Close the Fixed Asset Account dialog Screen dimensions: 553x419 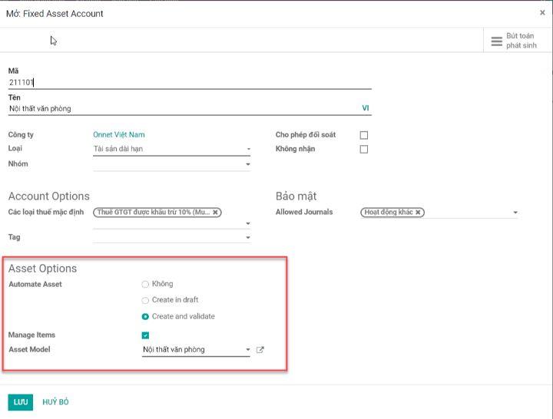point(542,13)
